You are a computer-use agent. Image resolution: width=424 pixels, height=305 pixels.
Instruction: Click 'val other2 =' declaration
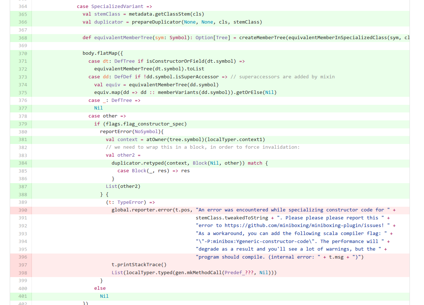(123, 155)
